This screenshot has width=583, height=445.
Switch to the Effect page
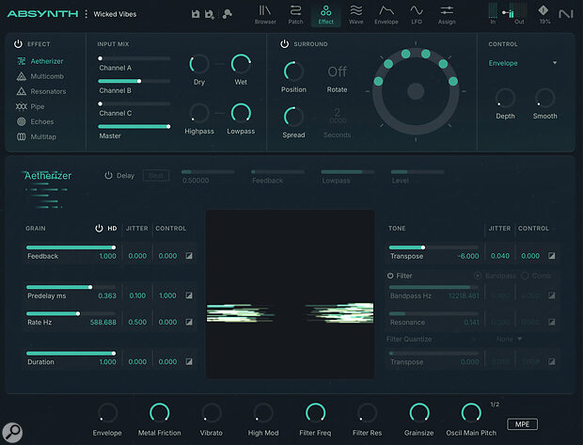click(325, 15)
